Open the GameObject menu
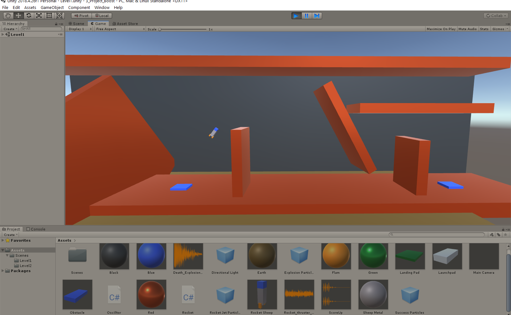Viewport: 511px width, 315px height. point(52,7)
